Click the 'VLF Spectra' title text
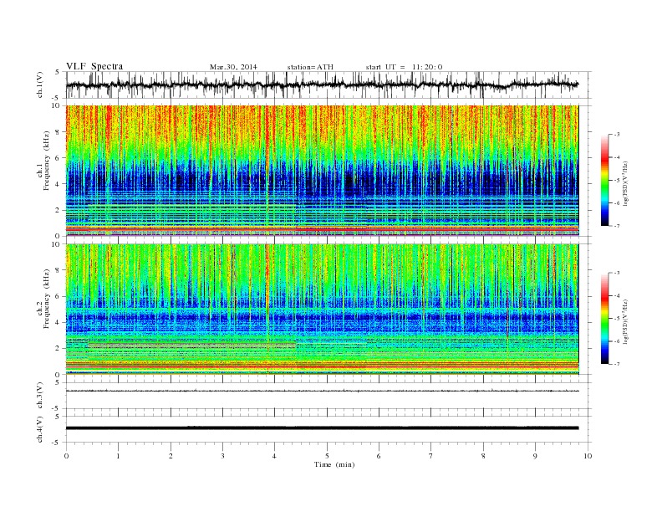Viewport: 662px width, 512px height. [94, 66]
